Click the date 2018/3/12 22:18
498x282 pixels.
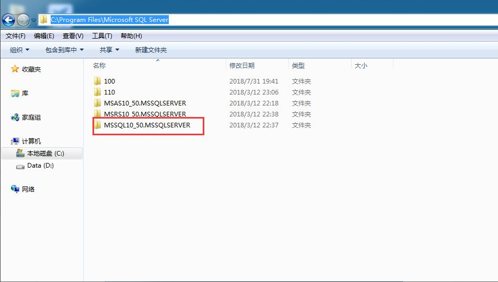[254, 103]
